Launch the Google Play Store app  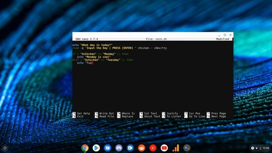(x=96, y=148)
